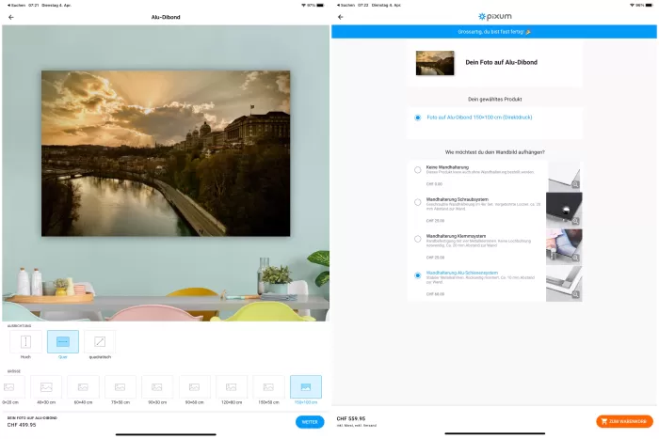The image size is (659, 439).
Task: Choose the 75×50 cm size icon
Action: click(x=121, y=387)
